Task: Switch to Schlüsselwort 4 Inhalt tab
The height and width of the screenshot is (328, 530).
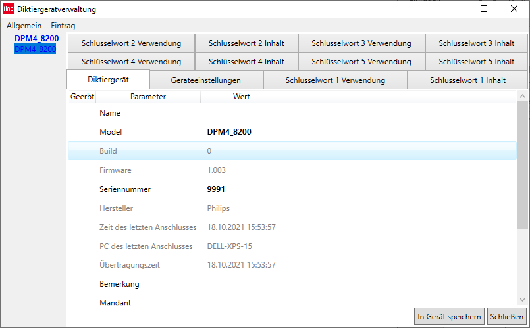Action: click(246, 62)
